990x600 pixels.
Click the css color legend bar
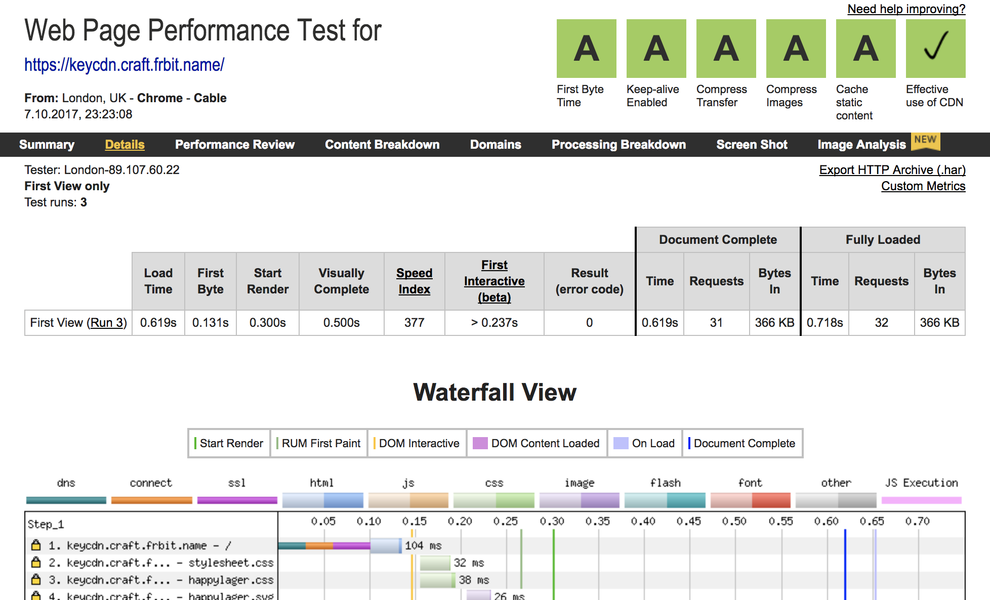[x=494, y=500]
